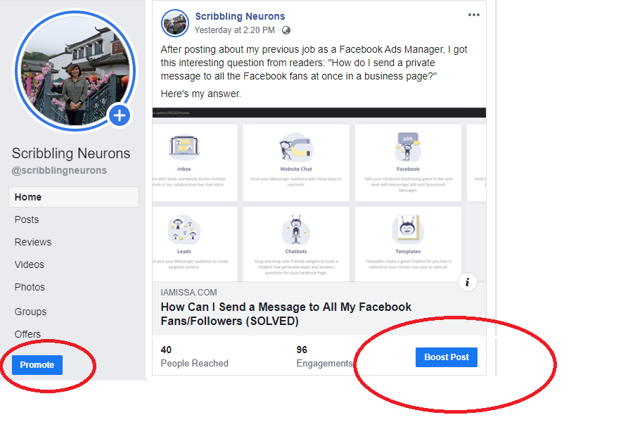This screenshot has height=434, width=628.
Task: Open the Photos sidebar section
Action: (x=30, y=287)
